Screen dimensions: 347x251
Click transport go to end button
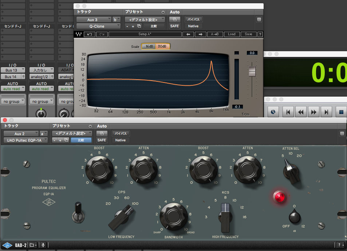coord(326,112)
